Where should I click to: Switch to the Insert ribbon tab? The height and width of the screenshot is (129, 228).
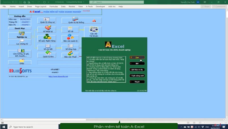tap(21, 7)
